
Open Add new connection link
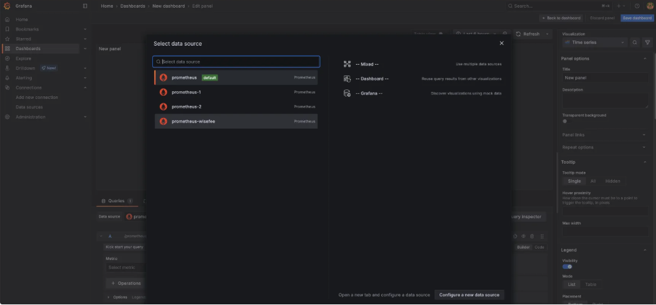pos(37,97)
